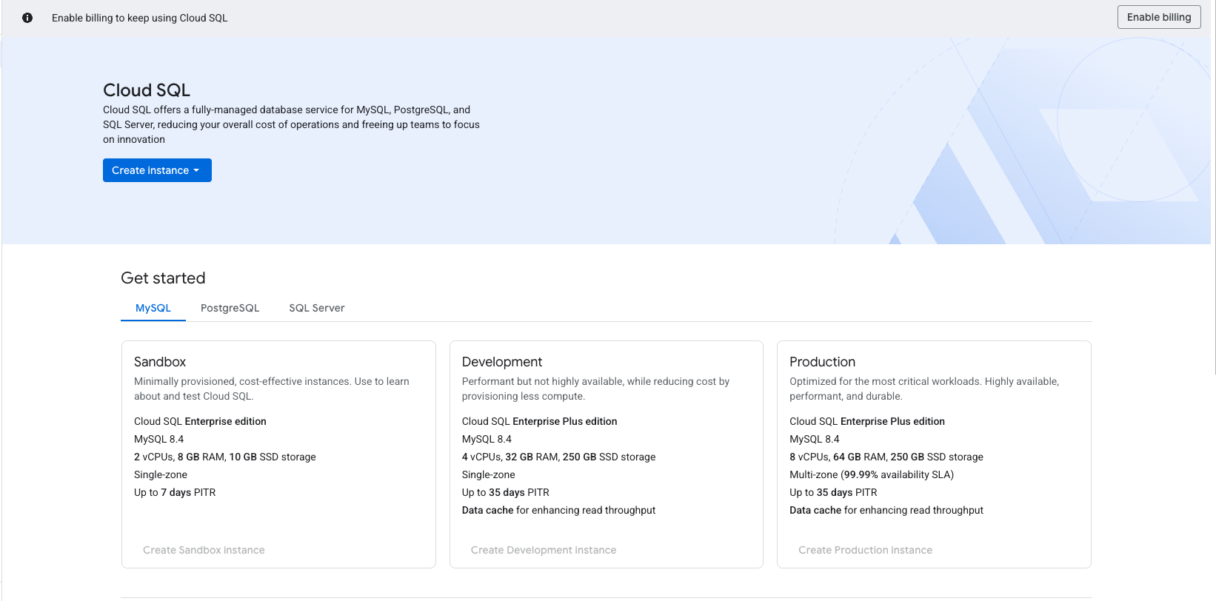Click 'Single-zone' in Sandbox card

coord(161,474)
